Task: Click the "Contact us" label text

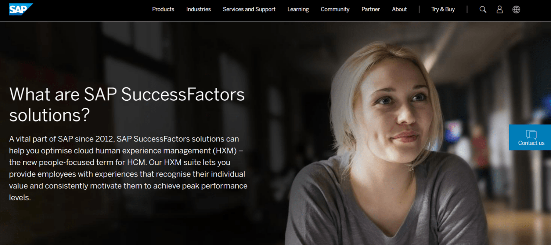Action: point(531,143)
